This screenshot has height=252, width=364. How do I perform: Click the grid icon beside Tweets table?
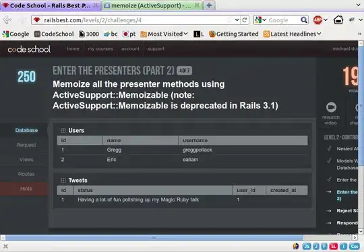(63, 181)
